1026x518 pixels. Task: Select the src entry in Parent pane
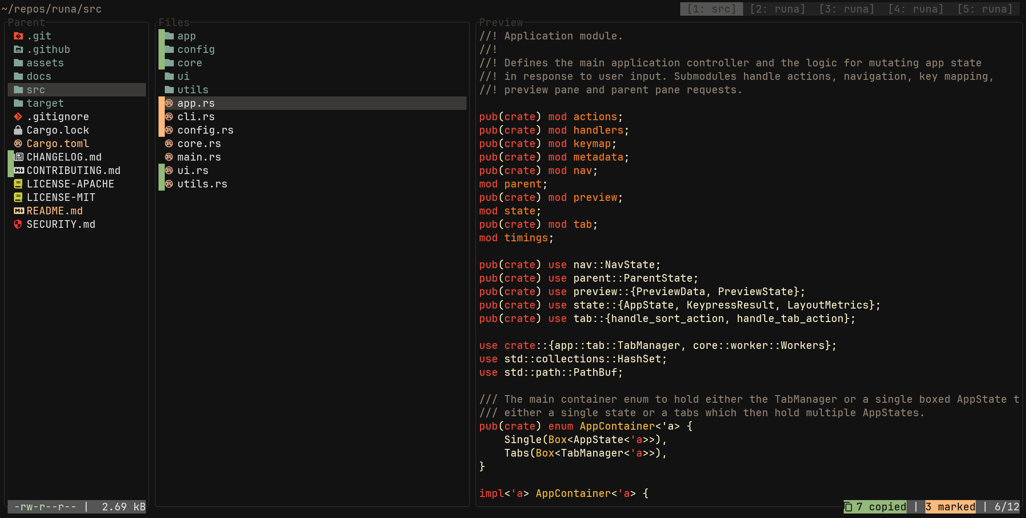pos(77,90)
